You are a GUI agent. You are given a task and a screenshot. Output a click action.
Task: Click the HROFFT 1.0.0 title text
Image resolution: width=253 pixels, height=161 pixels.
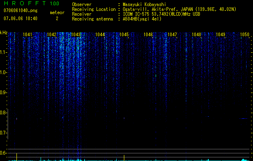(31, 3)
